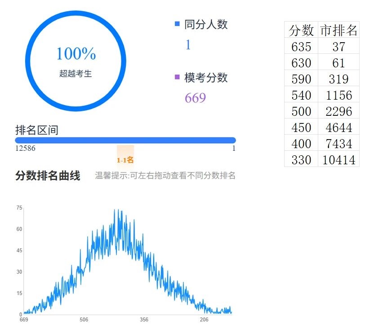This screenshot has height=329, width=374.
Task: Click the 12586 label under ranking bar
Action: pos(25,149)
